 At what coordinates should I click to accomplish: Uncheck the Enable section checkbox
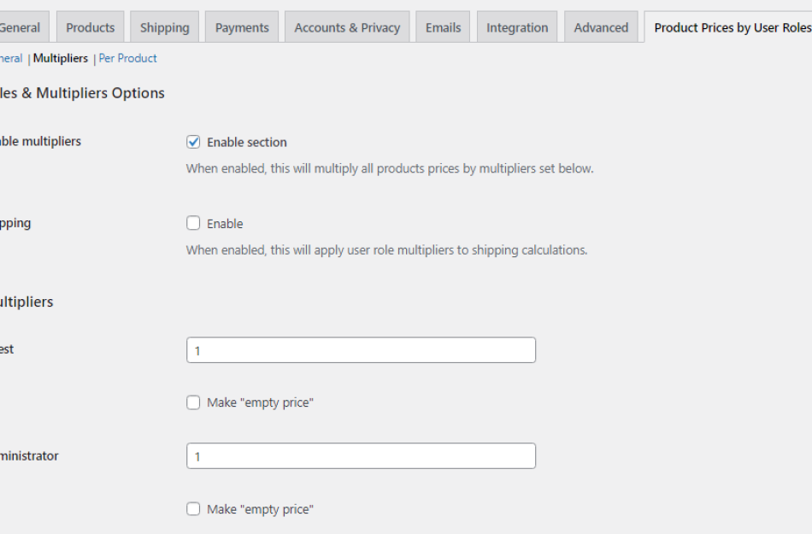coord(193,142)
